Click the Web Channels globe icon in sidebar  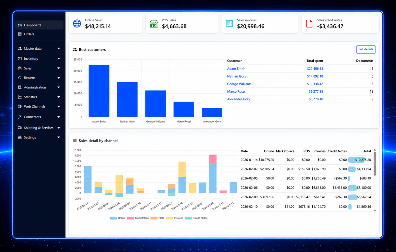[x=20, y=106]
